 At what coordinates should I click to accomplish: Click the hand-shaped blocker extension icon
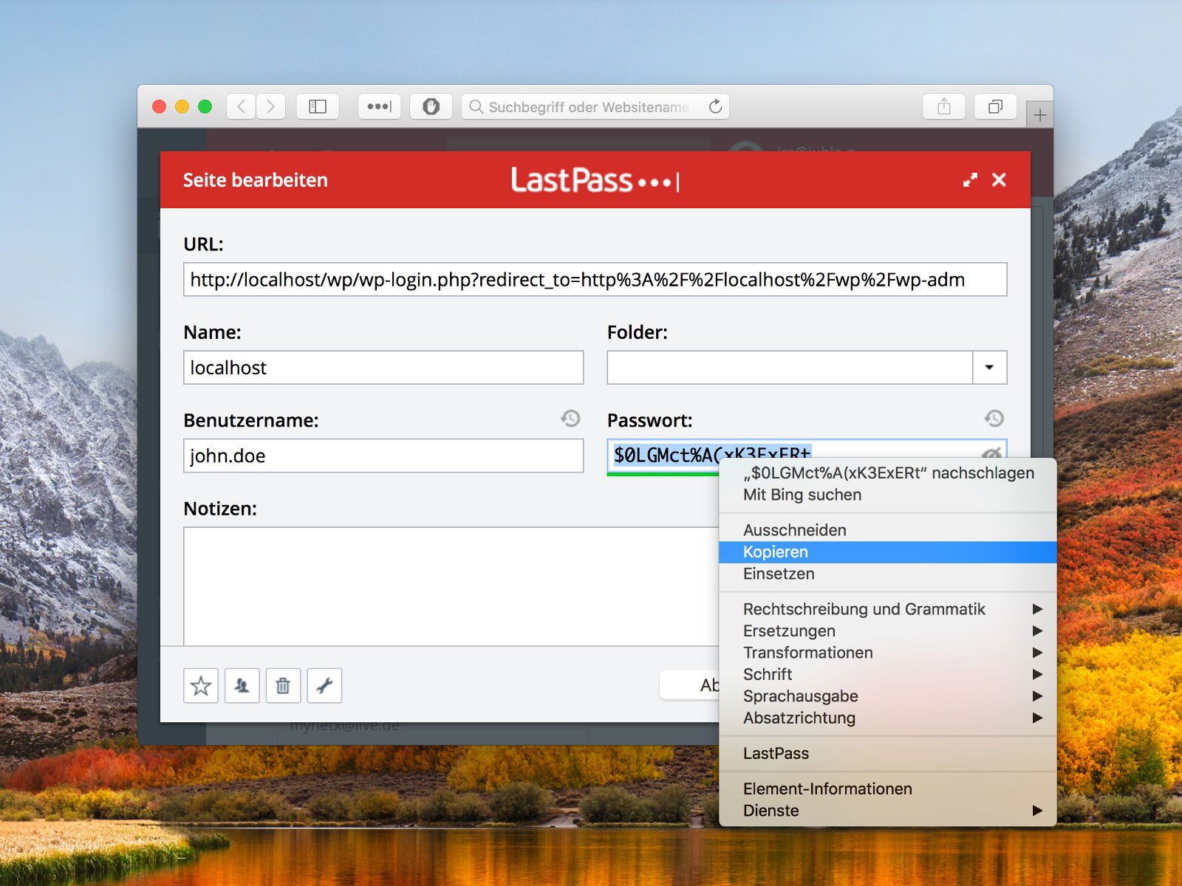pos(431,106)
